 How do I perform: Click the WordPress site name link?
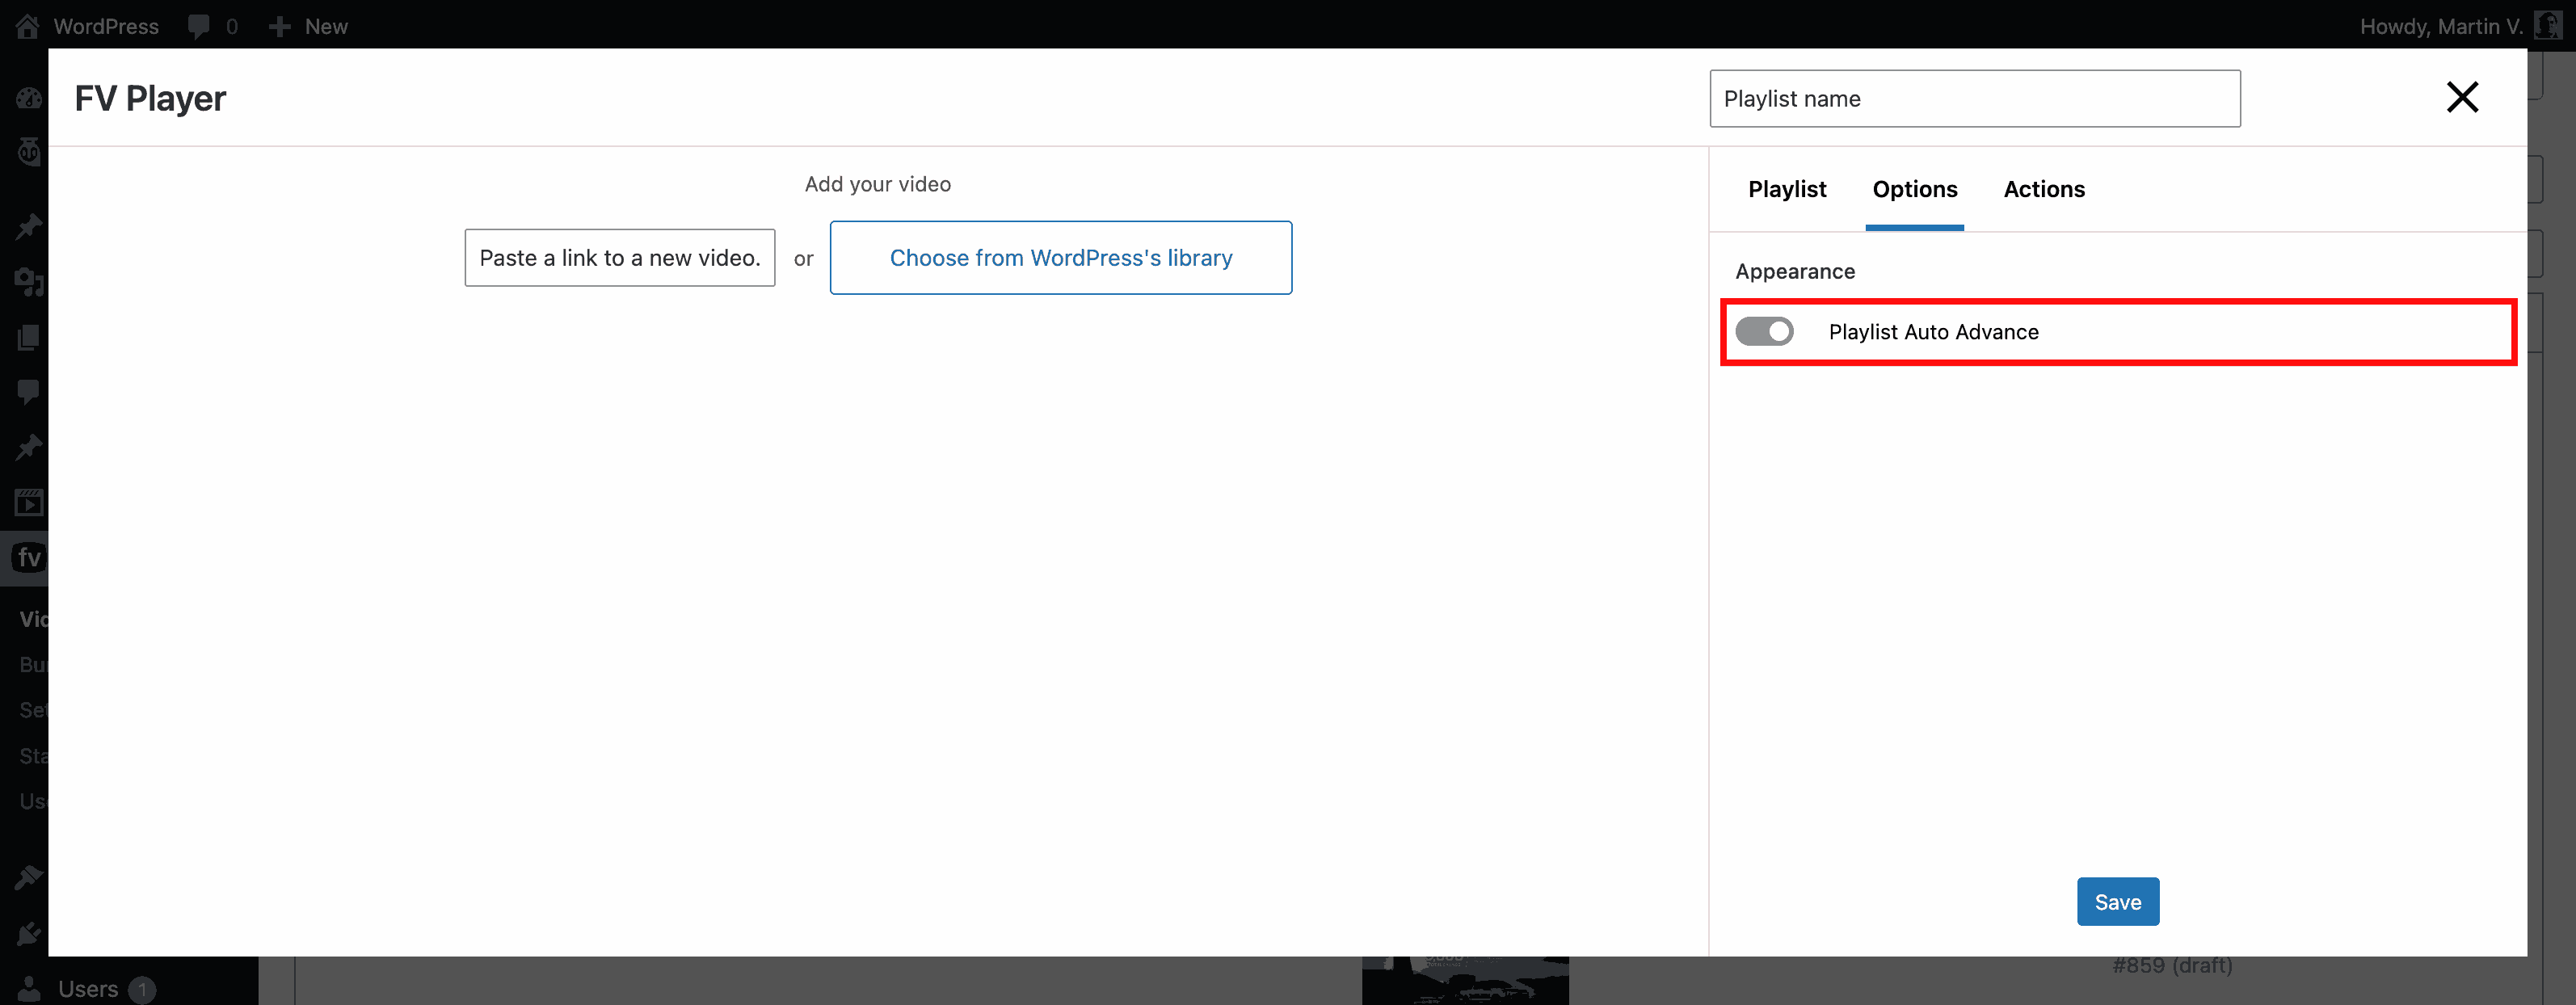pyautogui.click(x=106, y=26)
